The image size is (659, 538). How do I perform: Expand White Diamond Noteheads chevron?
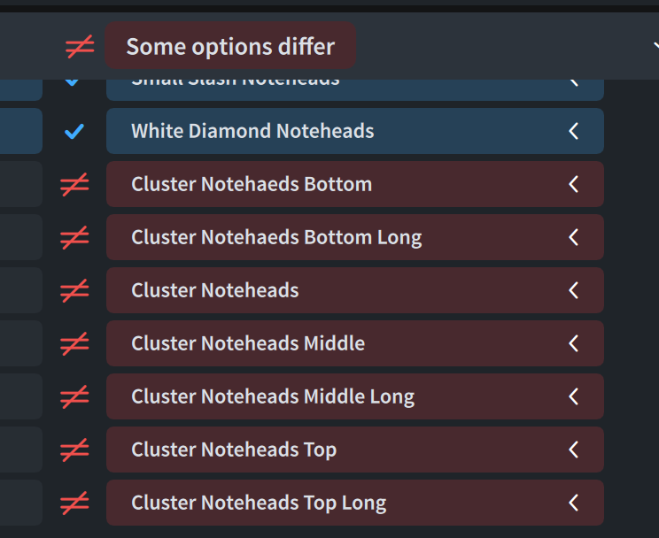(x=574, y=131)
